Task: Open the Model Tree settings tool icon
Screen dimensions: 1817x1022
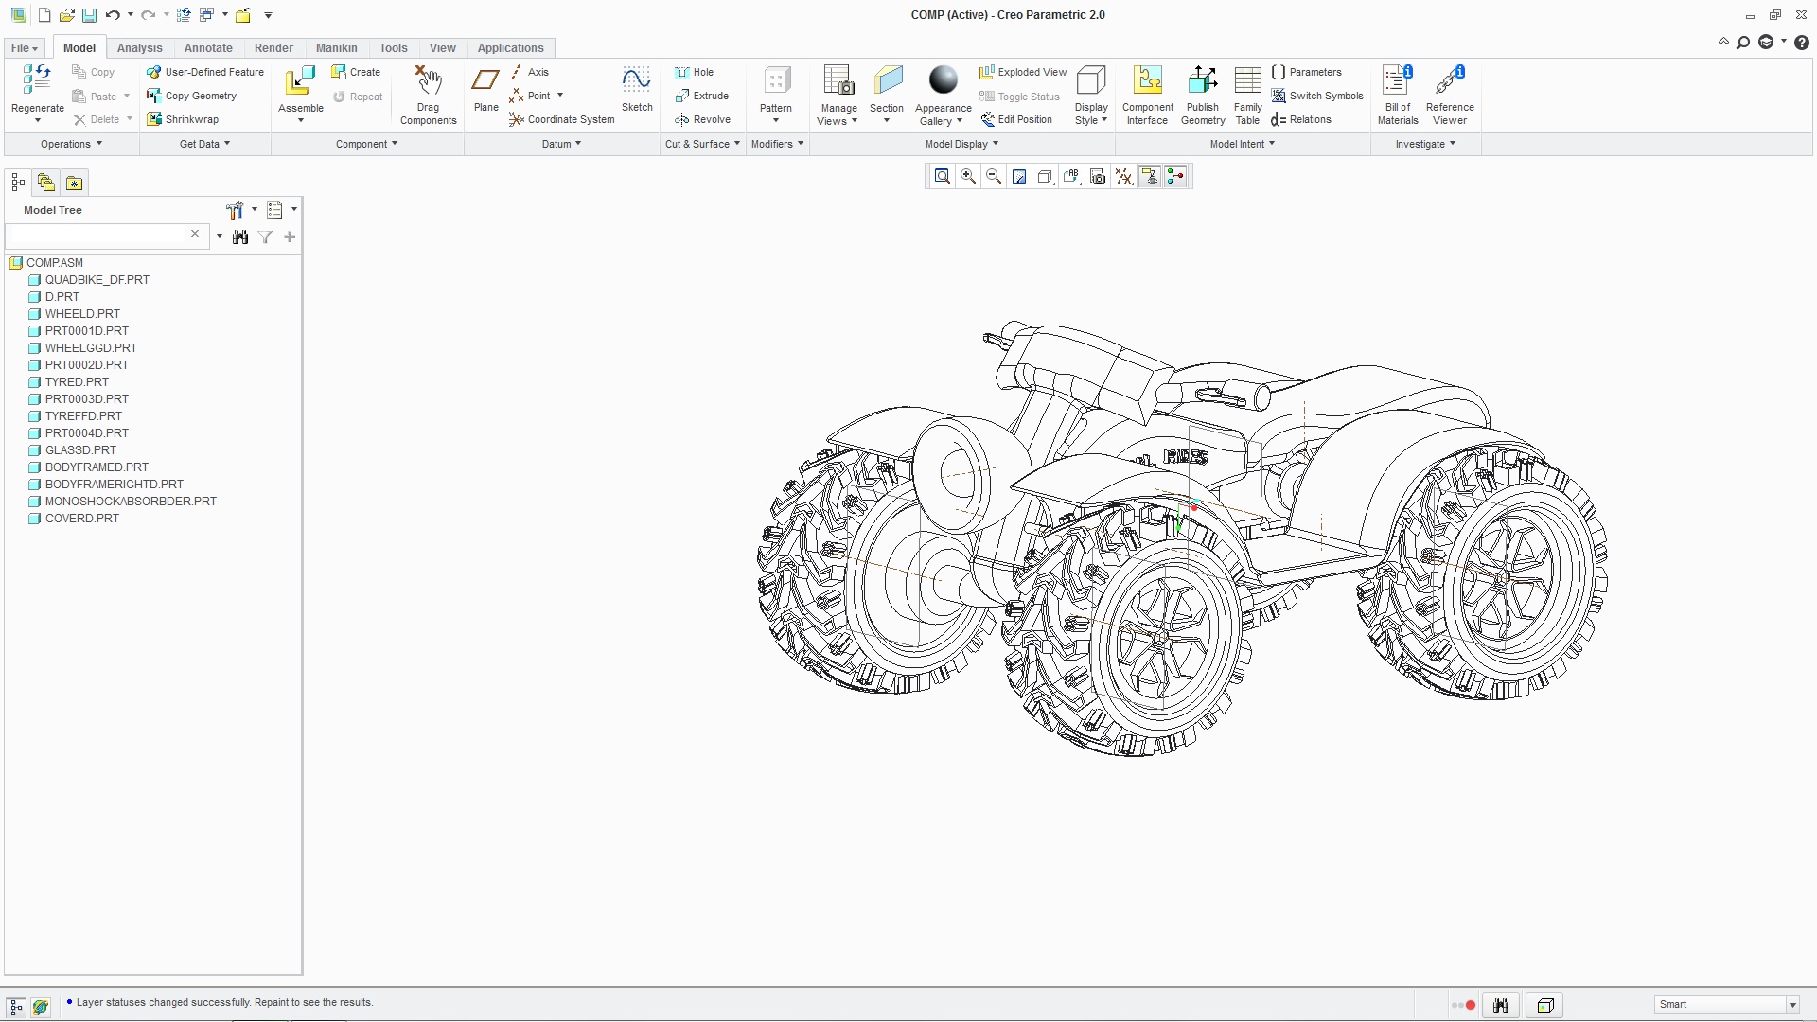Action: (235, 210)
